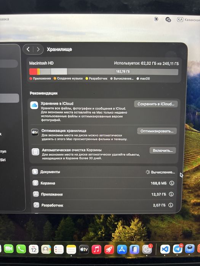This screenshot has height=266, width=200.
Task: Click the Вычисление… legend entry
Action: [x=122, y=79]
